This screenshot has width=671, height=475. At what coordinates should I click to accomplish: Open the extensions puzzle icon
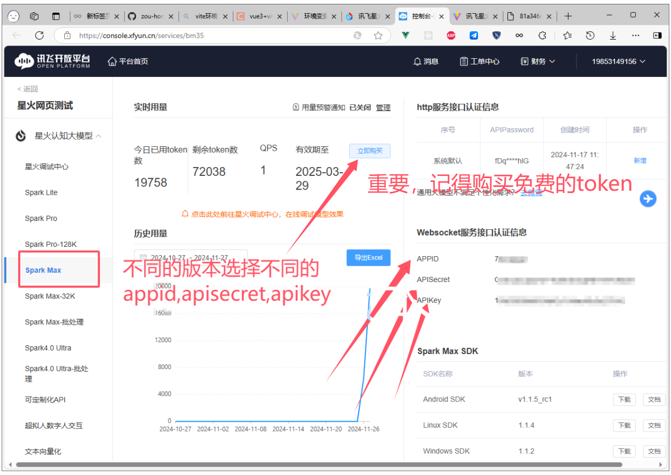tap(542, 35)
